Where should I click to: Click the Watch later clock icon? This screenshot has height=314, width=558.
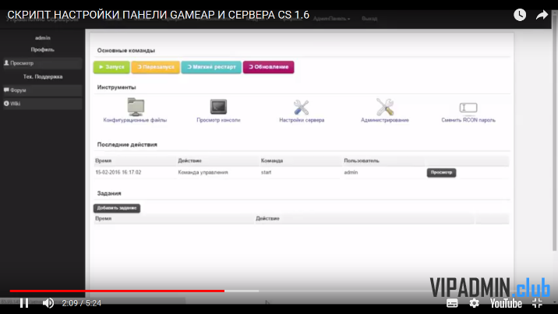(x=520, y=15)
